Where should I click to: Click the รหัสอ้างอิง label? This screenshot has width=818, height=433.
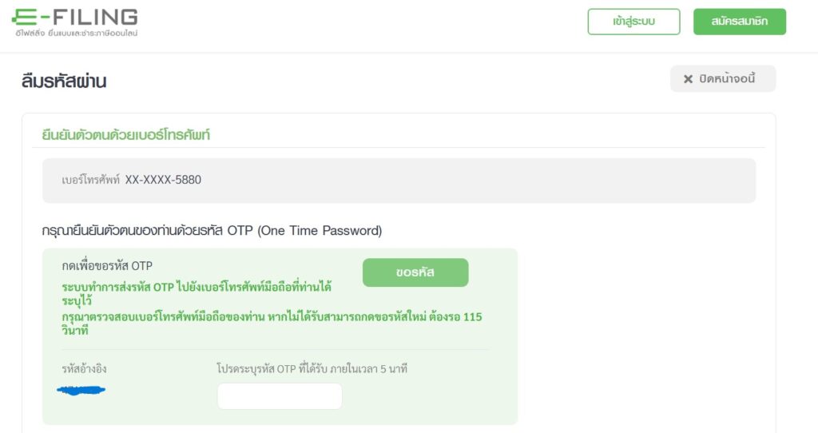click(x=84, y=369)
